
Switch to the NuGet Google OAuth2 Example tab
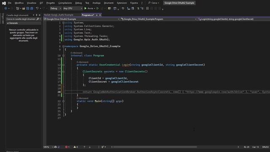pos(59,15)
